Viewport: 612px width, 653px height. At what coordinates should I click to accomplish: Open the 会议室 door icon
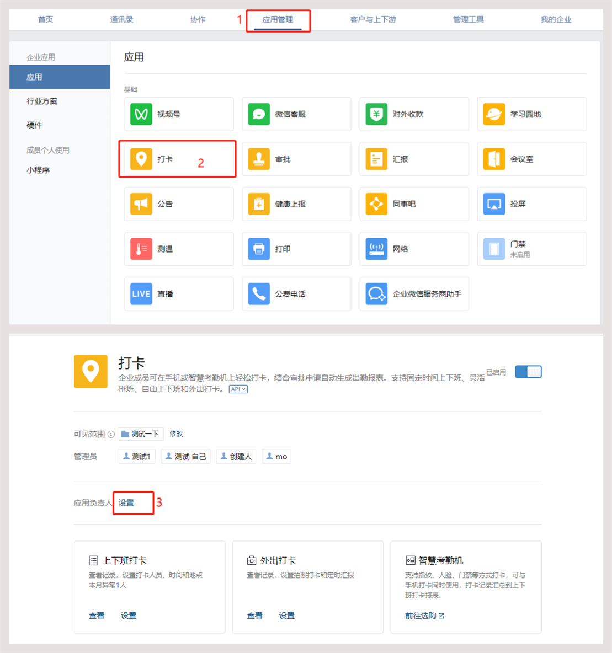coord(494,159)
